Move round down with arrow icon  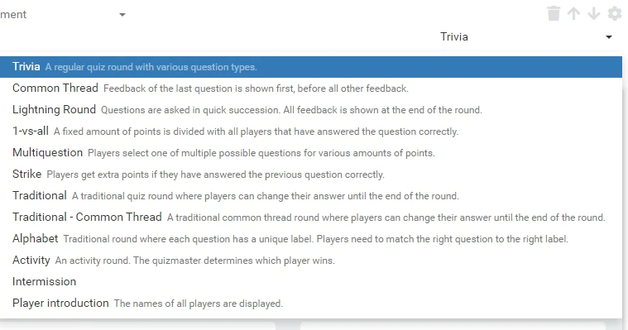click(593, 13)
